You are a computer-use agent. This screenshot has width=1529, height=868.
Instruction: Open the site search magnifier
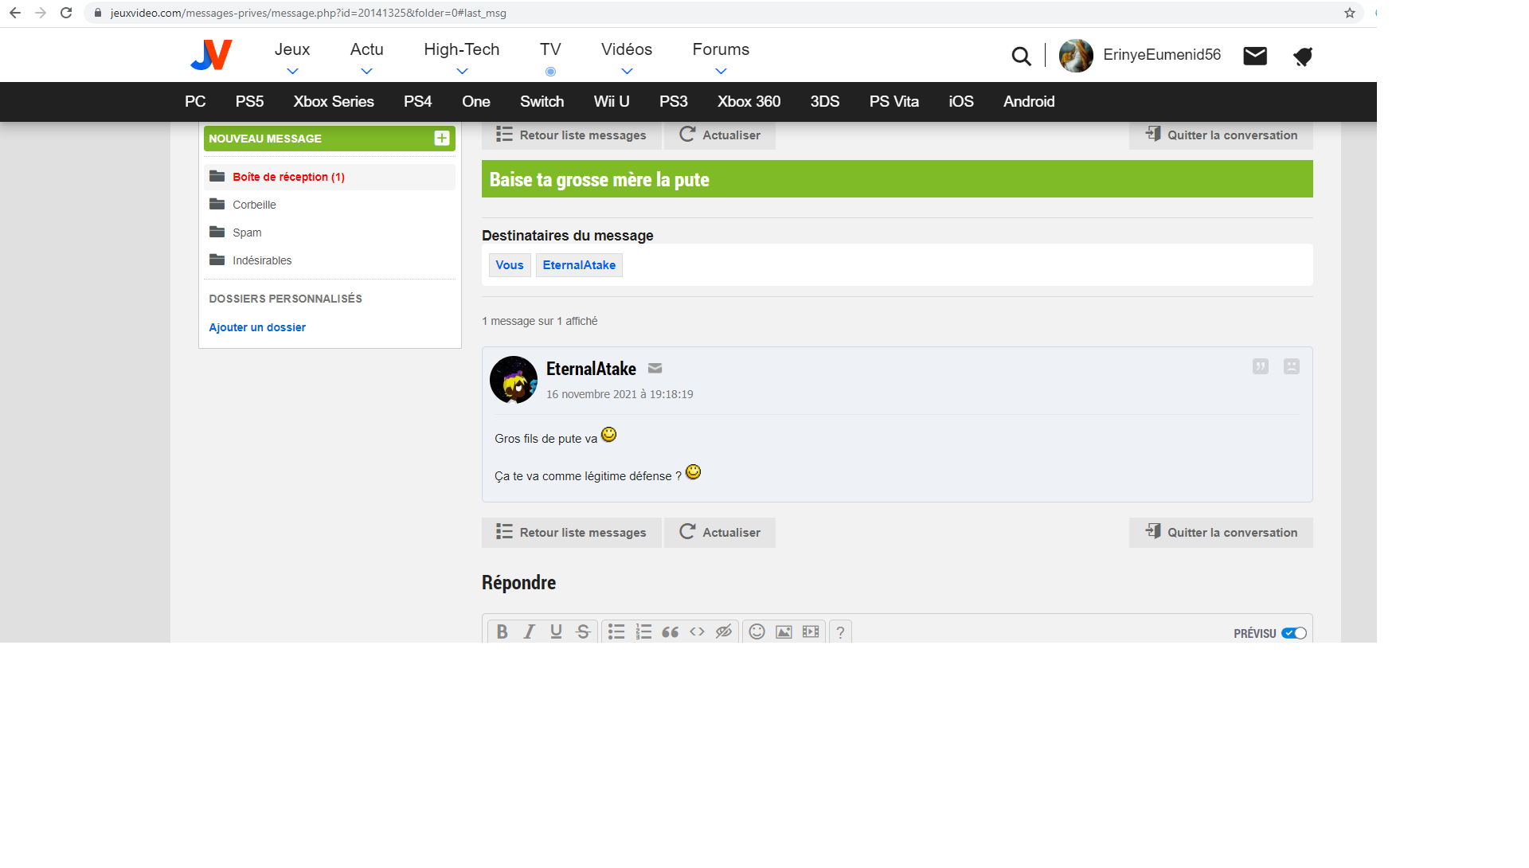coord(1021,56)
